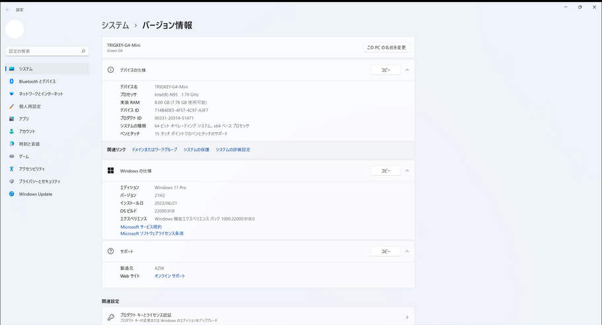Open プライバシーとセキュリティ settings
The width and height of the screenshot is (602, 325).
point(40,182)
